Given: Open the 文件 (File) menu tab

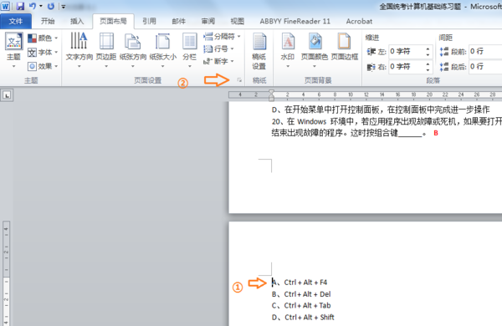Looking at the screenshot, I should click(x=16, y=22).
